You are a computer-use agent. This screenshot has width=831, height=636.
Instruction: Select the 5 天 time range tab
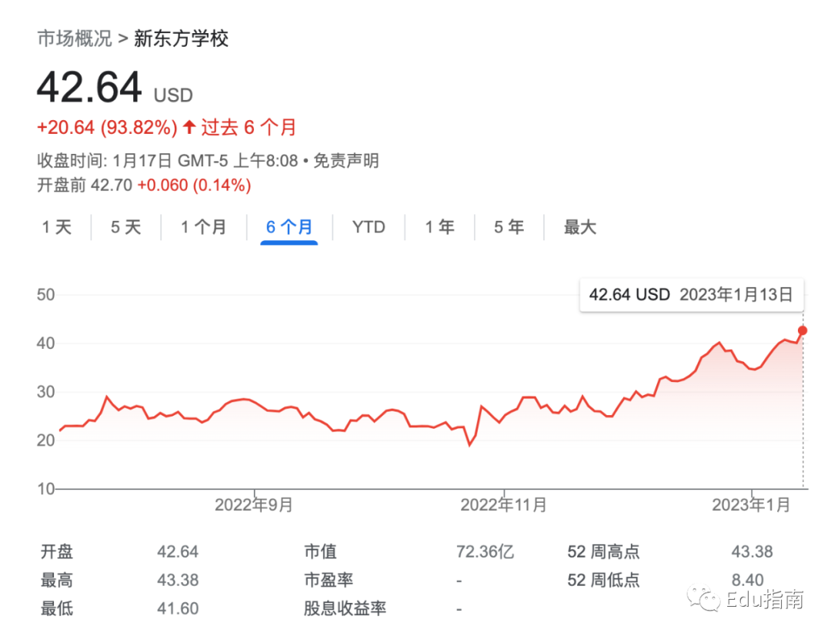(x=125, y=227)
